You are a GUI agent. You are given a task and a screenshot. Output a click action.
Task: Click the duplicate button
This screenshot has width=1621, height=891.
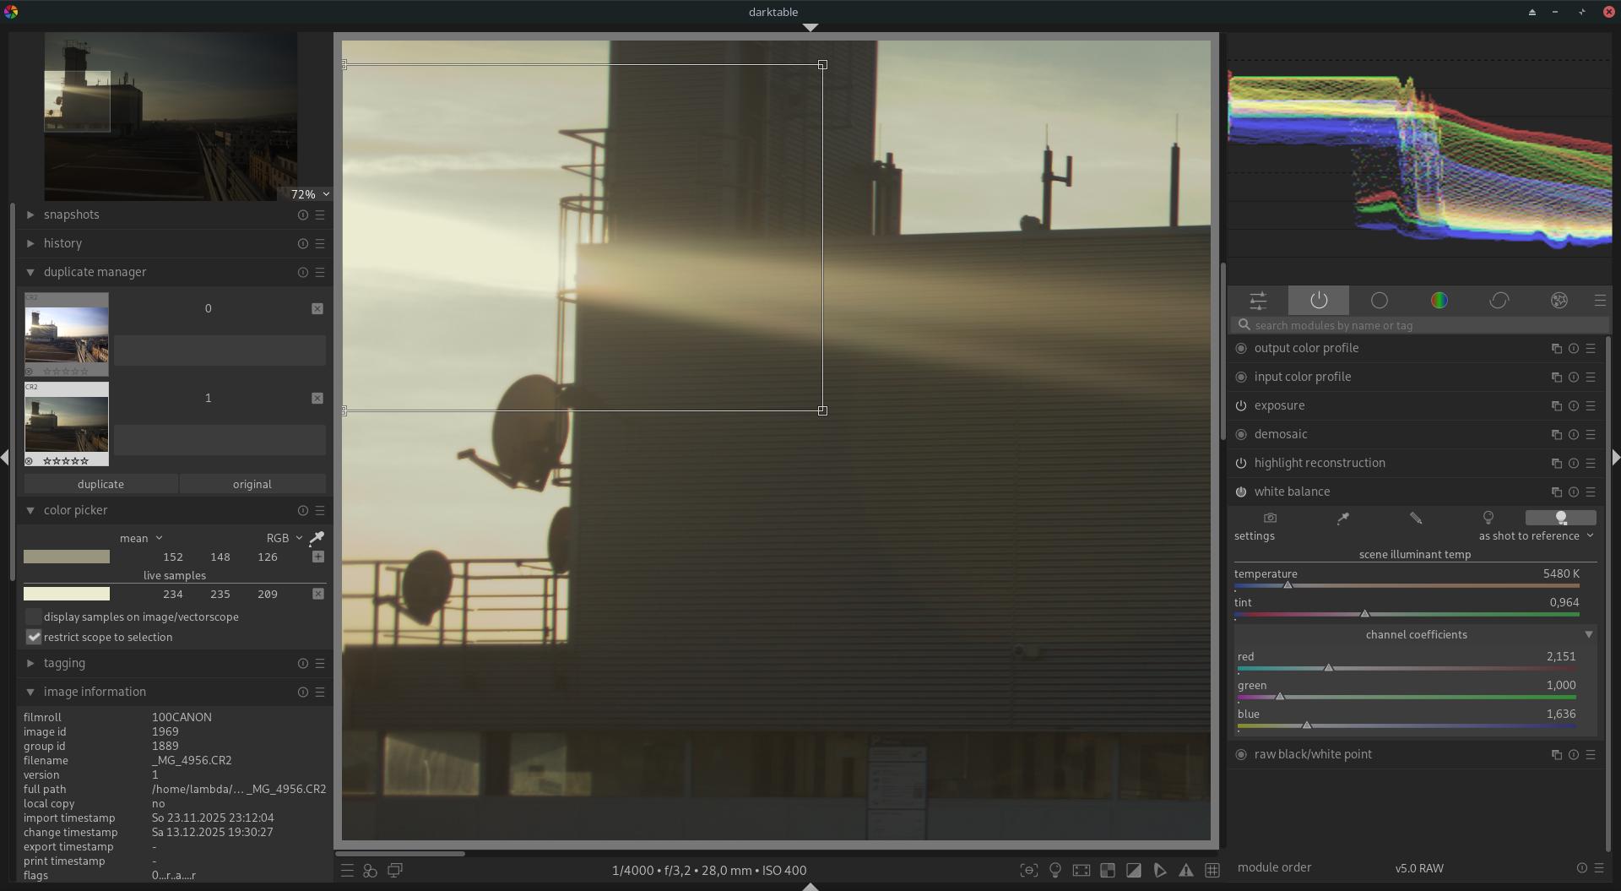click(x=100, y=485)
